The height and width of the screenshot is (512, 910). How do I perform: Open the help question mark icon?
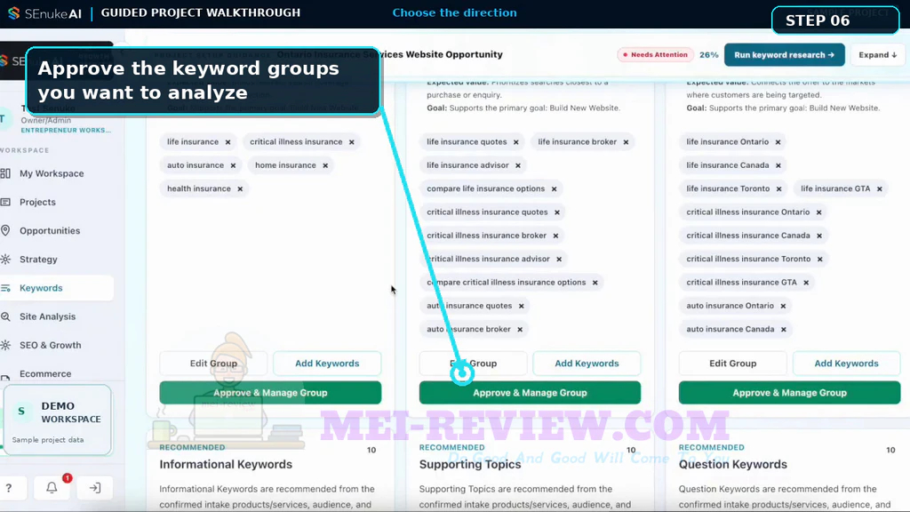[x=9, y=488]
